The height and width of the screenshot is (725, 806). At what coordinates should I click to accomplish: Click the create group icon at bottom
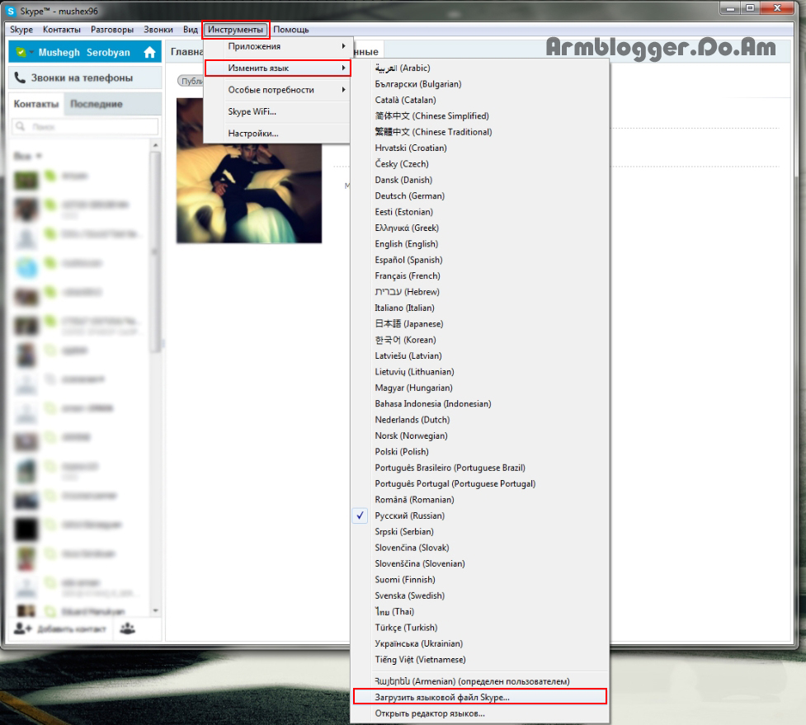pyautogui.click(x=128, y=628)
